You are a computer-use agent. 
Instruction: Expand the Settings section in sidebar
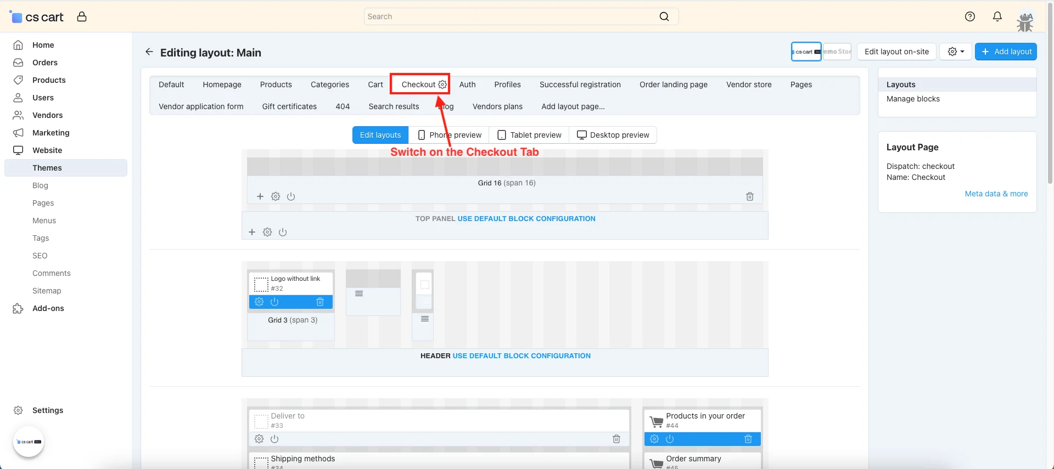[47, 410]
